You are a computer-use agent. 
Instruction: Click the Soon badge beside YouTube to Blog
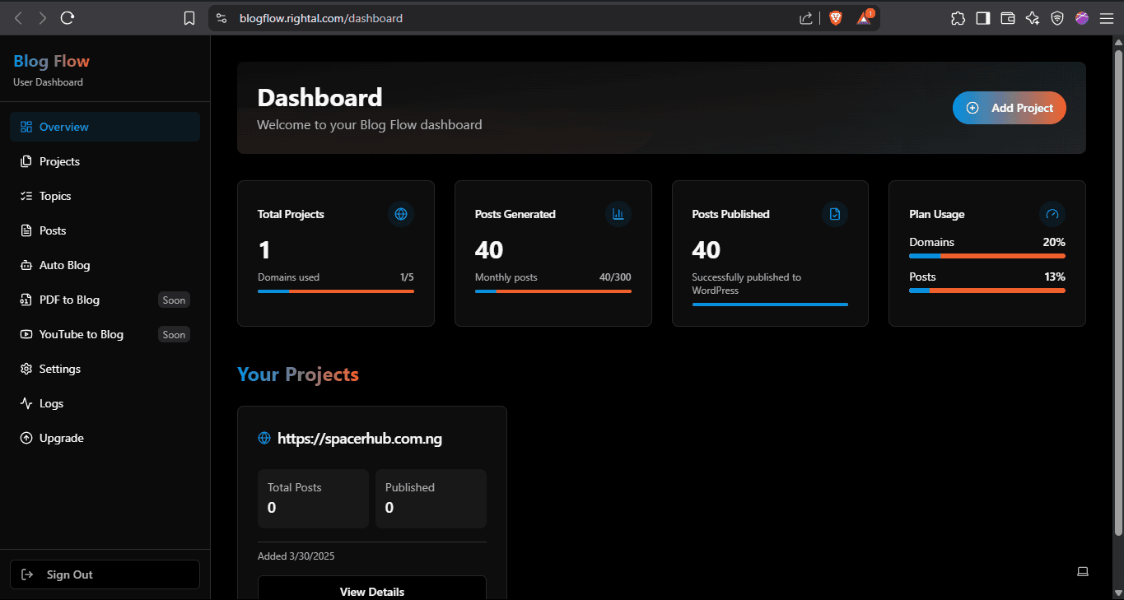coord(174,335)
